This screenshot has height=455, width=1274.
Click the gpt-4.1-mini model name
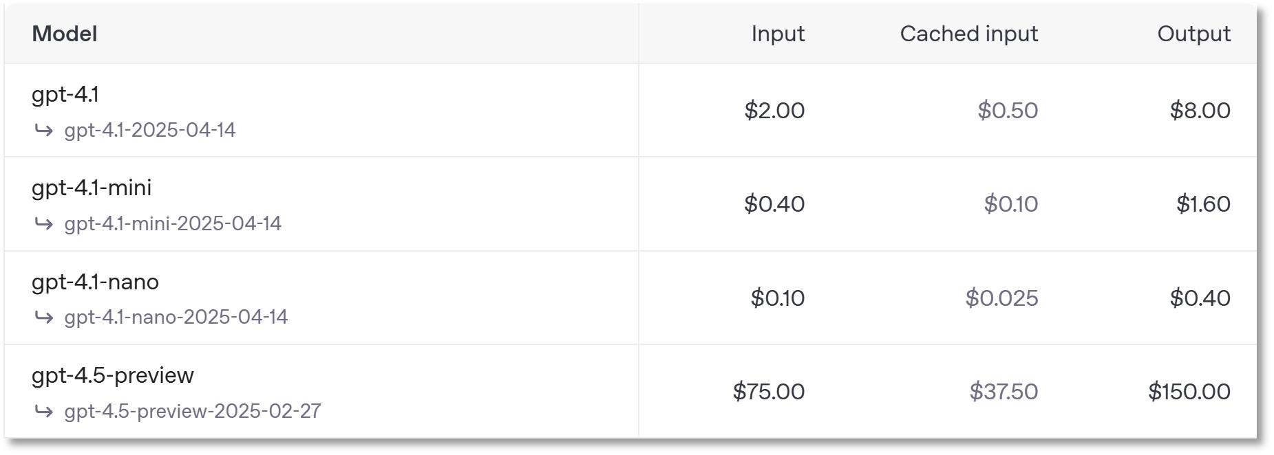(x=92, y=188)
